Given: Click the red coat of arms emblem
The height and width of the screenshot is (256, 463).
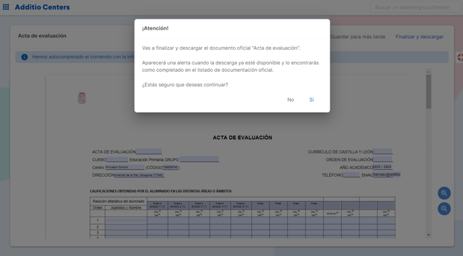Looking at the screenshot, I should click(82, 98).
